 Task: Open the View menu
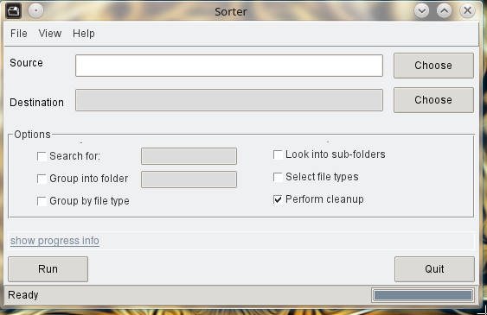[50, 34]
